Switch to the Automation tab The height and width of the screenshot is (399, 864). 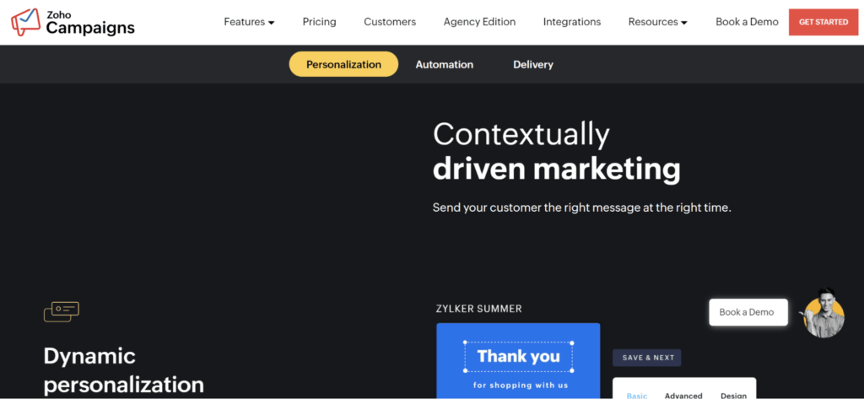(x=444, y=64)
